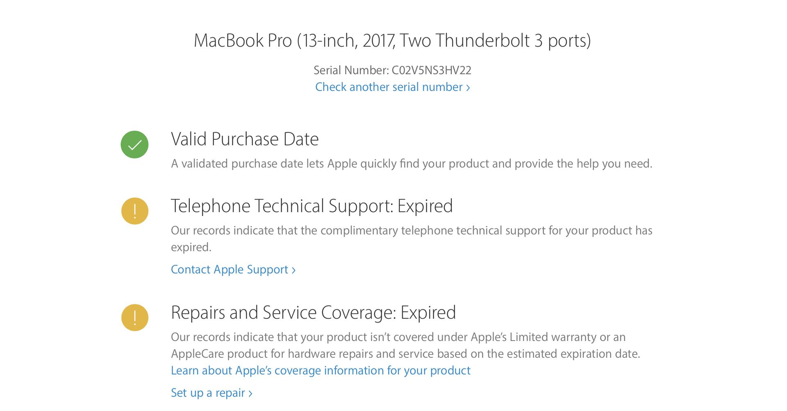Screen dimensions: 787x411
Task: Click the complimentary telephone support expired paragraph
Action: (x=412, y=239)
